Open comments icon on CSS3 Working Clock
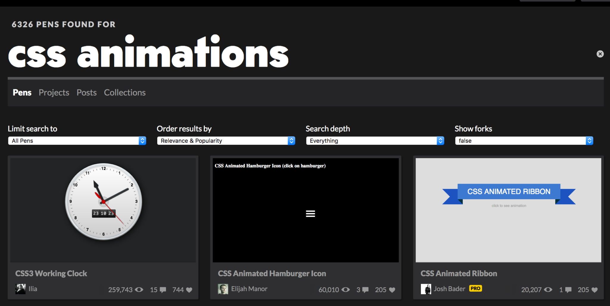The image size is (610, 306). (x=163, y=290)
